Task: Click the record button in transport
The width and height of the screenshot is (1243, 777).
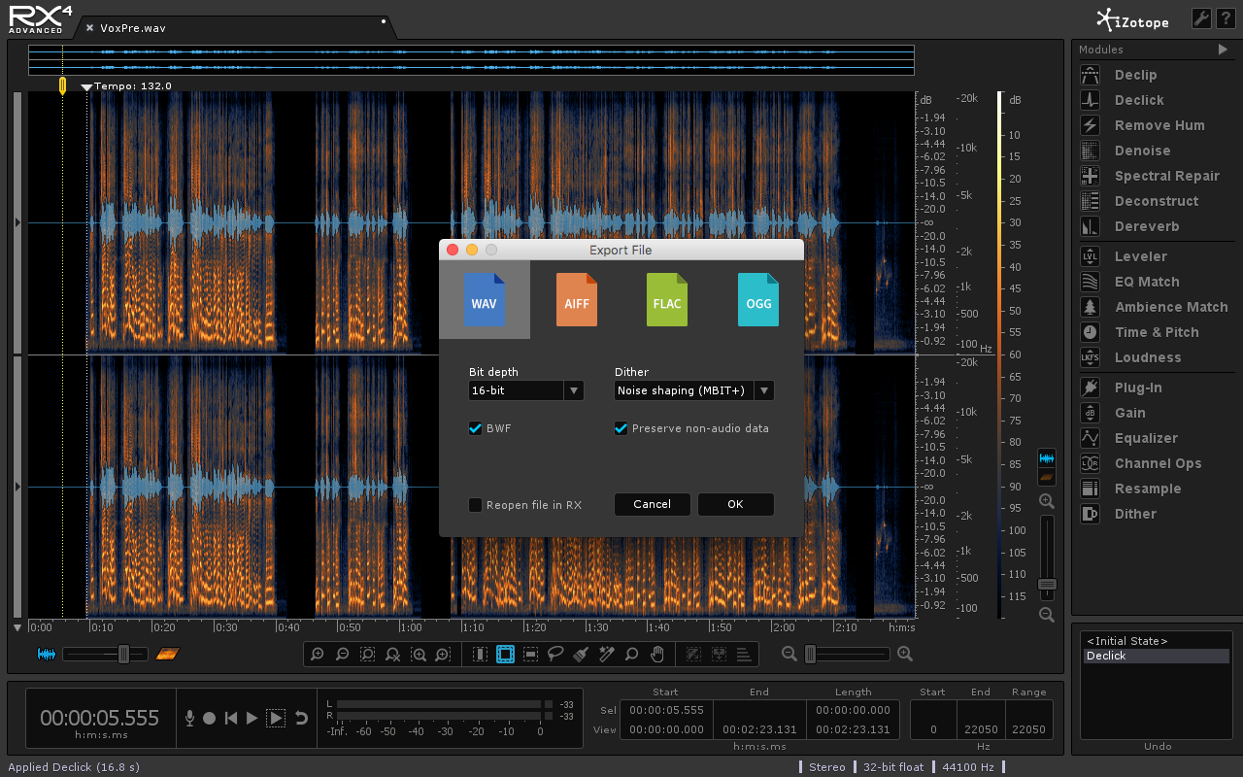Action: [x=209, y=719]
